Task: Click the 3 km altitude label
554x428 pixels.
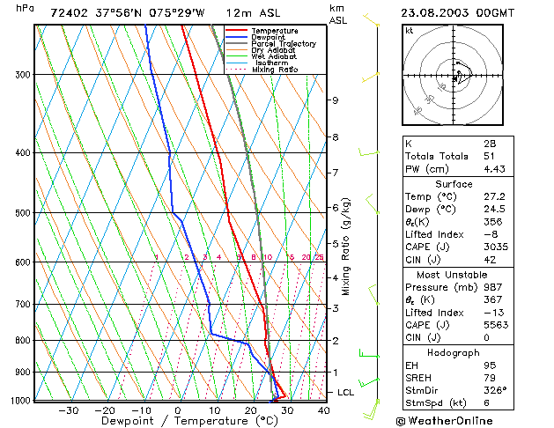Action: click(335, 308)
